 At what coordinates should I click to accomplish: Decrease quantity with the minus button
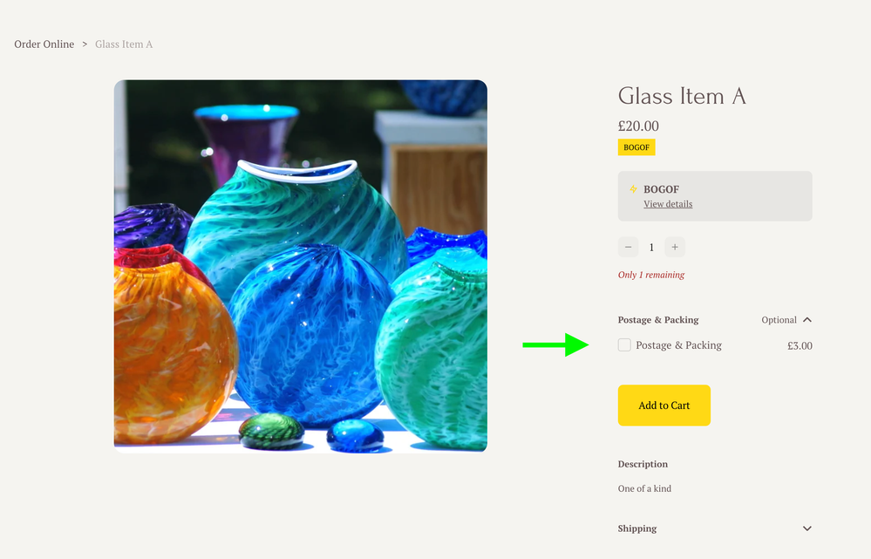[x=628, y=248]
